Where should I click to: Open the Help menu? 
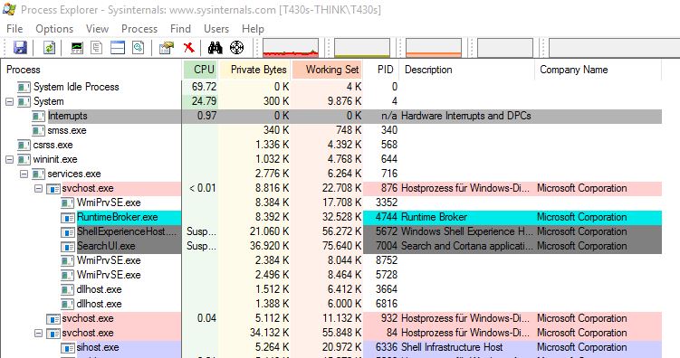click(253, 29)
